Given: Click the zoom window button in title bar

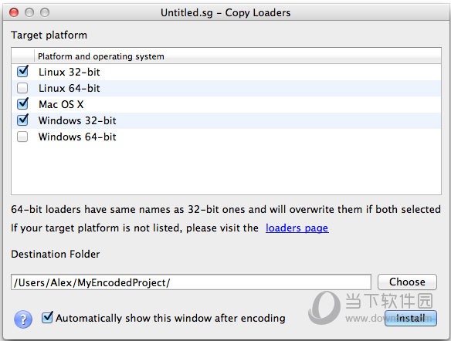Looking at the screenshot, I should tap(45, 12).
